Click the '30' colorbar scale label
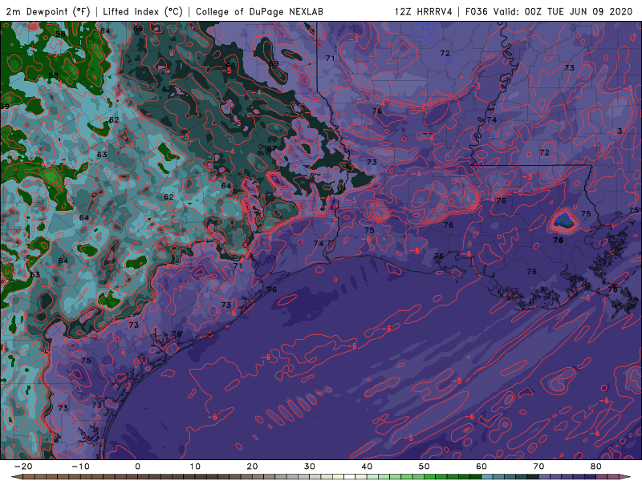The width and height of the screenshot is (642, 481). pyautogui.click(x=310, y=467)
